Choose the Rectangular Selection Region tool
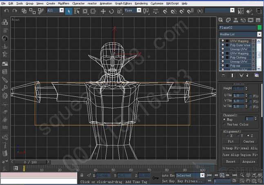 coord(85,11)
